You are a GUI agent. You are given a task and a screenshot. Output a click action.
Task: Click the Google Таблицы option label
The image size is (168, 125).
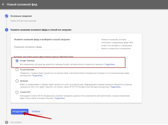tap(27, 61)
